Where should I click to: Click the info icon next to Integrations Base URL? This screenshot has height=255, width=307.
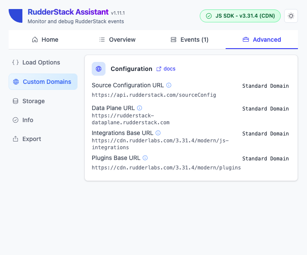tap(158, 133)
